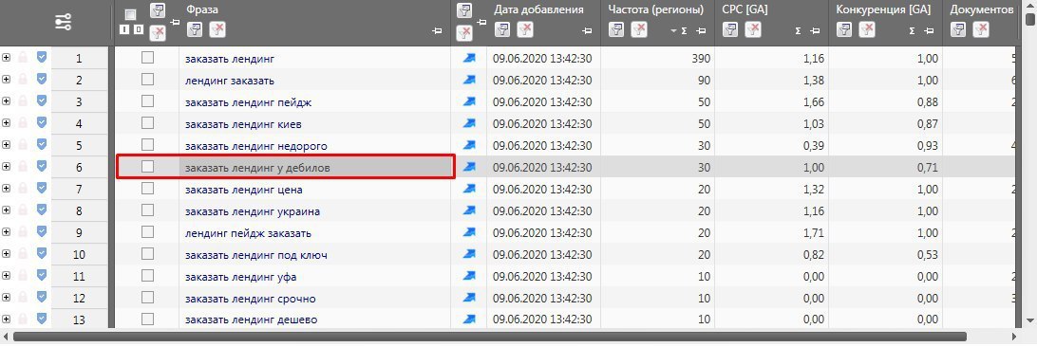Viewport: 1037px width, 347px height.
Task: Sort by the Фраза column header
Action: tap(202, 9)
